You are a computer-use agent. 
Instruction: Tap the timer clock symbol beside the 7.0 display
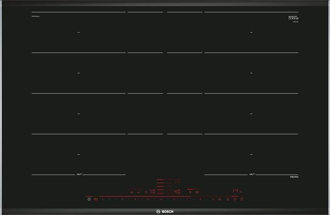146,192
